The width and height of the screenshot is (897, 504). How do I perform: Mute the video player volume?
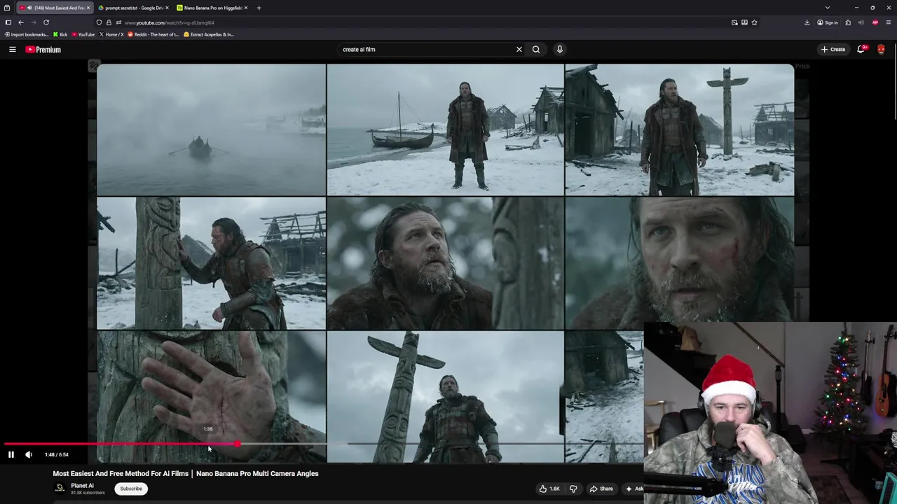pyautogui.click(x=29, y=455)
